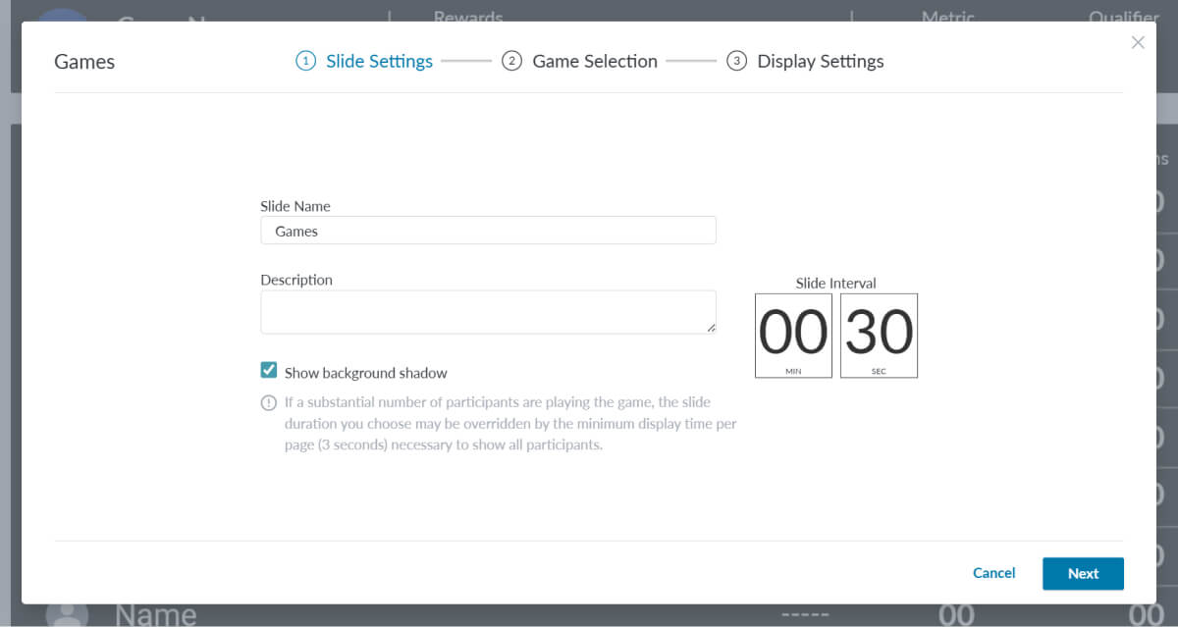
Task: Uncheck the Show background shadow checkbox
Action: pyautogui.click(x=269, y=370)
